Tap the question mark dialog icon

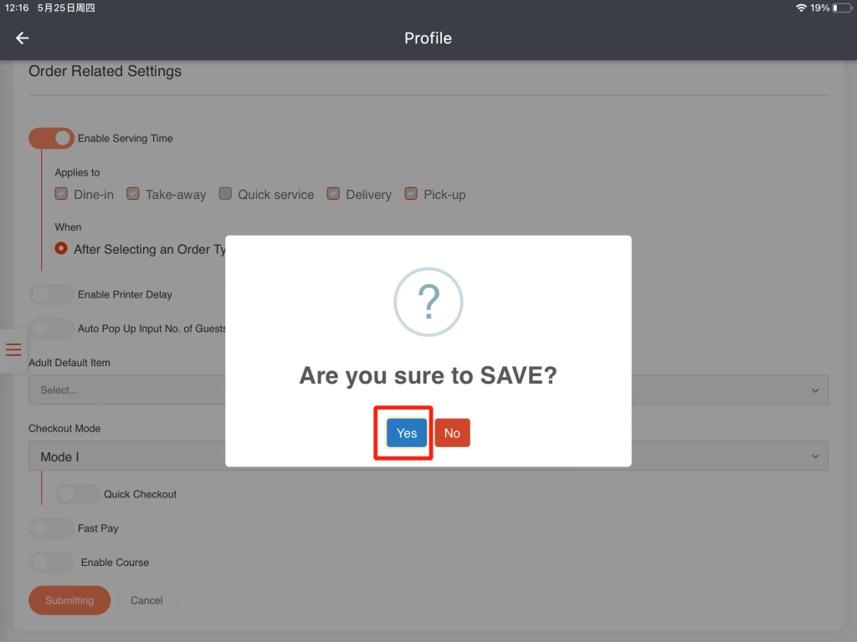pyautogui.click(x=428, y=303)
